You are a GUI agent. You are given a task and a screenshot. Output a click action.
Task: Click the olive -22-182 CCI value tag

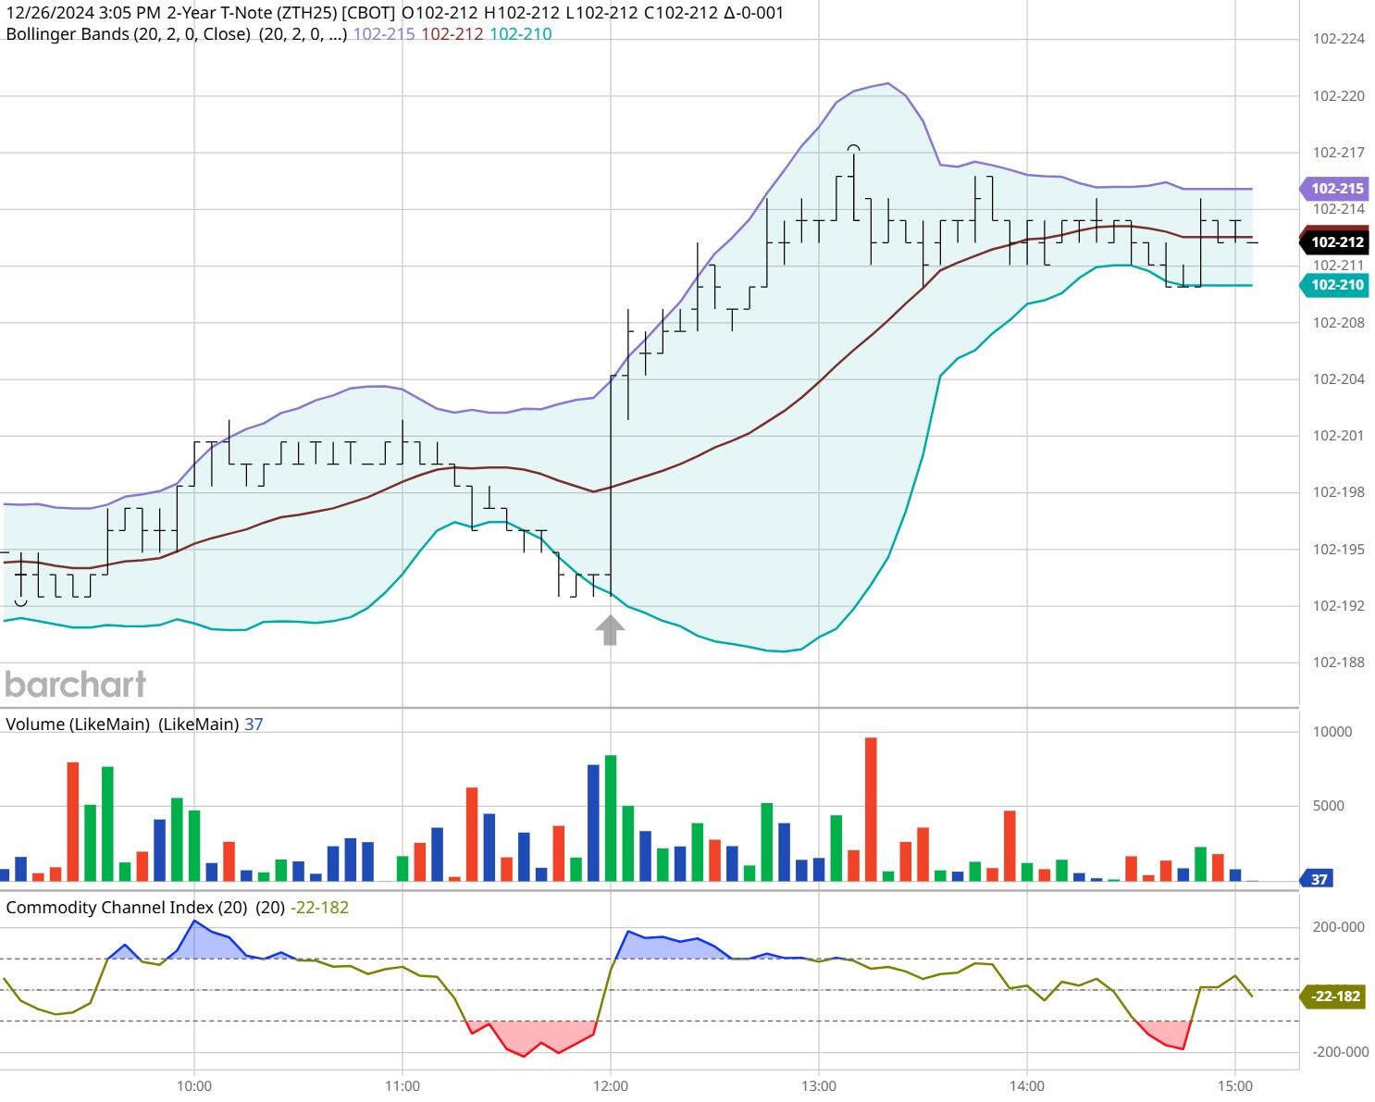click(x=1334, y=997)
